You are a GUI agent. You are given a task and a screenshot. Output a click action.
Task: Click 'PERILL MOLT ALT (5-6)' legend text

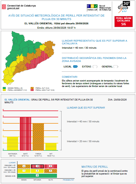click(45, 90)
